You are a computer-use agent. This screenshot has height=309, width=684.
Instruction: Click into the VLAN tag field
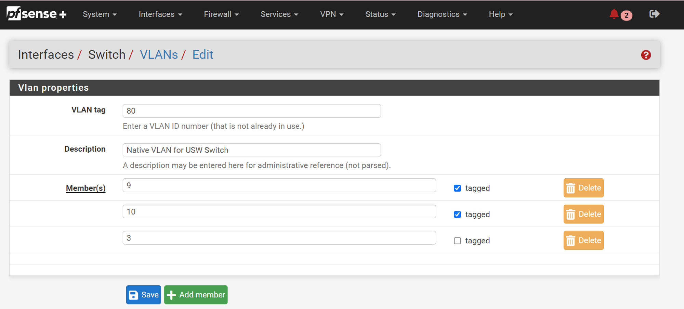click(x=251, y=111)
